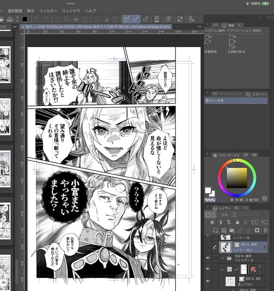Click the New Layer Folder icon
The width and height of the screenshot is (274, 291).
[232, 230]
